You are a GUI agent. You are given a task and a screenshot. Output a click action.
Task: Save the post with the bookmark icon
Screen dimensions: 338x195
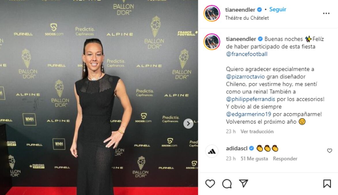(327, 184)
